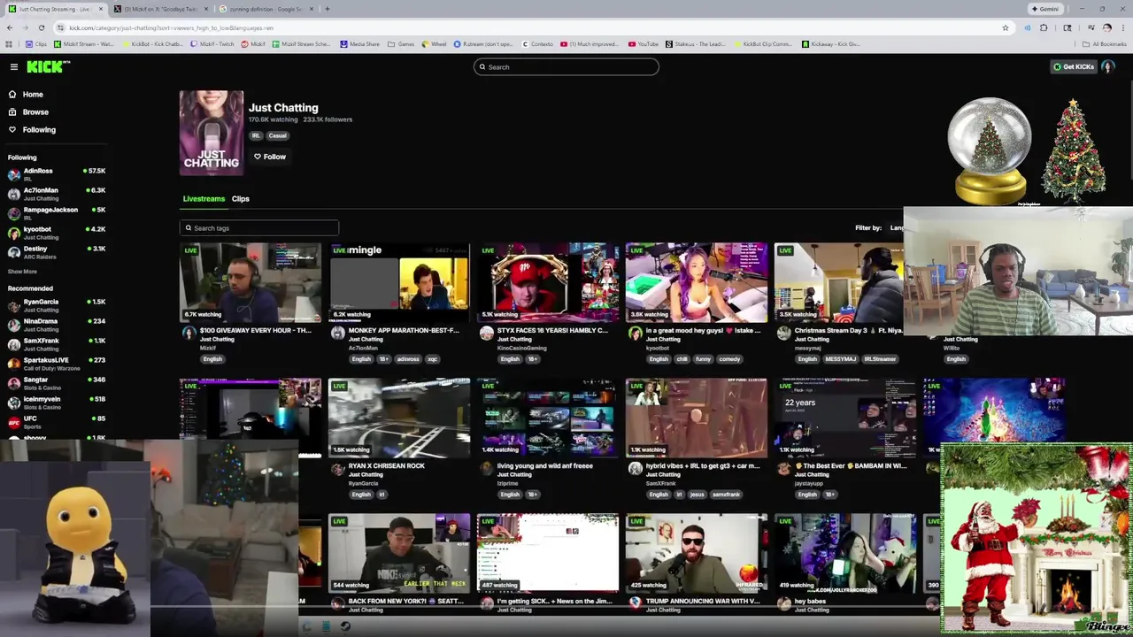Click the IRL category tag
The height and width of the screenshot is (637, 1133).
pyautogui.click(x=256, y=135)
